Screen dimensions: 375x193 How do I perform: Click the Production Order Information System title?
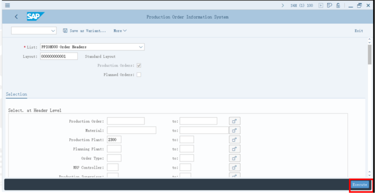pyautogui.click(x=187, y=17)
